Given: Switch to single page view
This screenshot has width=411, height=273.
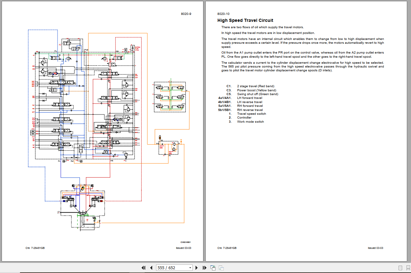Looking at the screenshot, I should click(x=401, y=268).
